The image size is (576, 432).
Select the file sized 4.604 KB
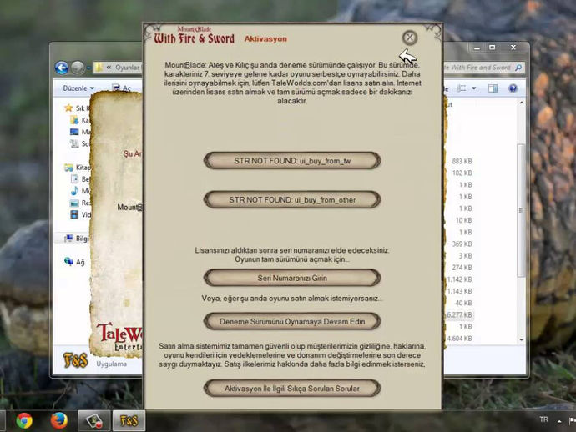(x=460, y=339)
